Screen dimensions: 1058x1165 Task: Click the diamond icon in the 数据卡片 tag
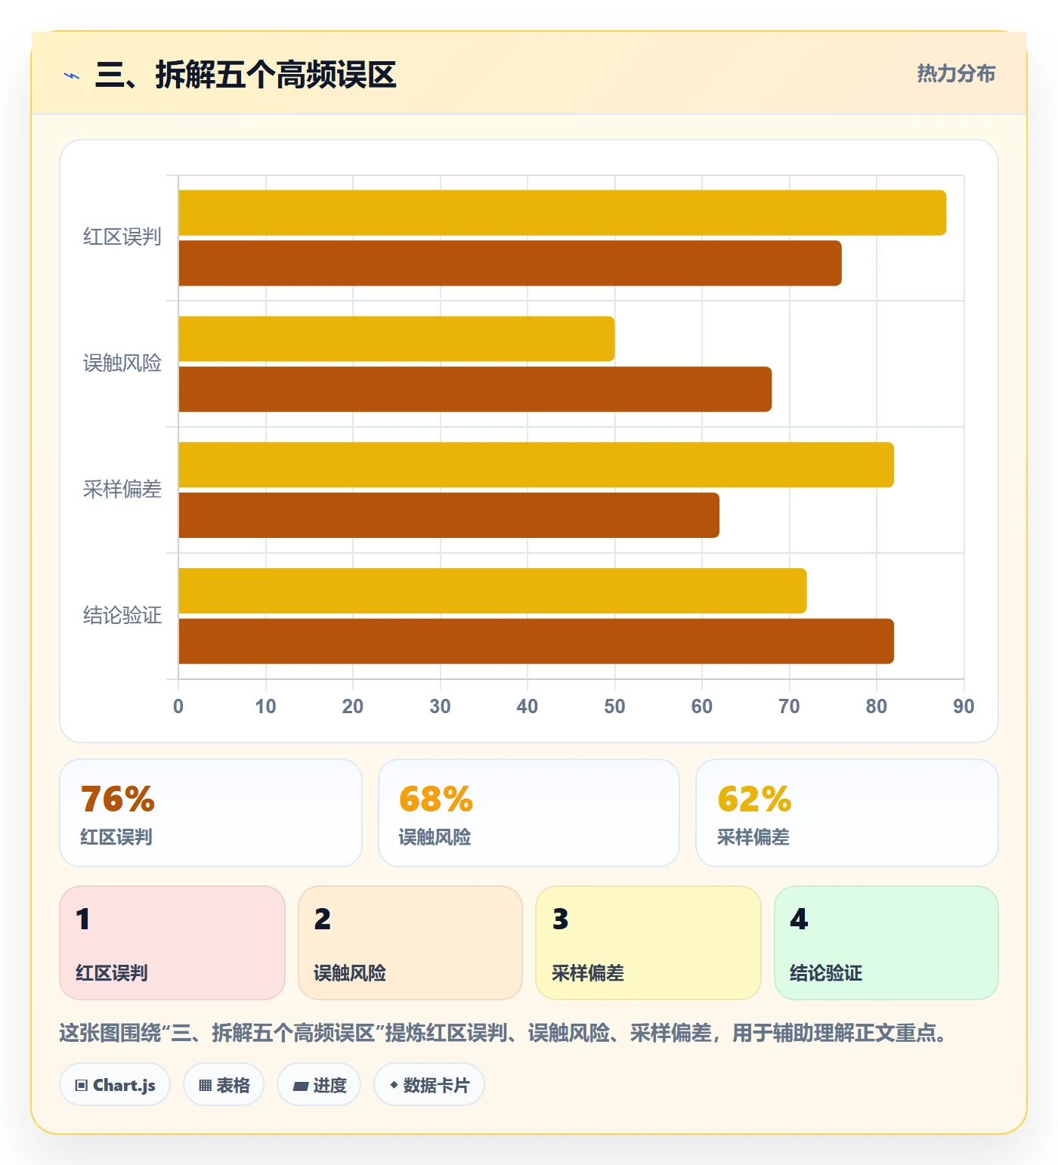tap(394, 1085)
